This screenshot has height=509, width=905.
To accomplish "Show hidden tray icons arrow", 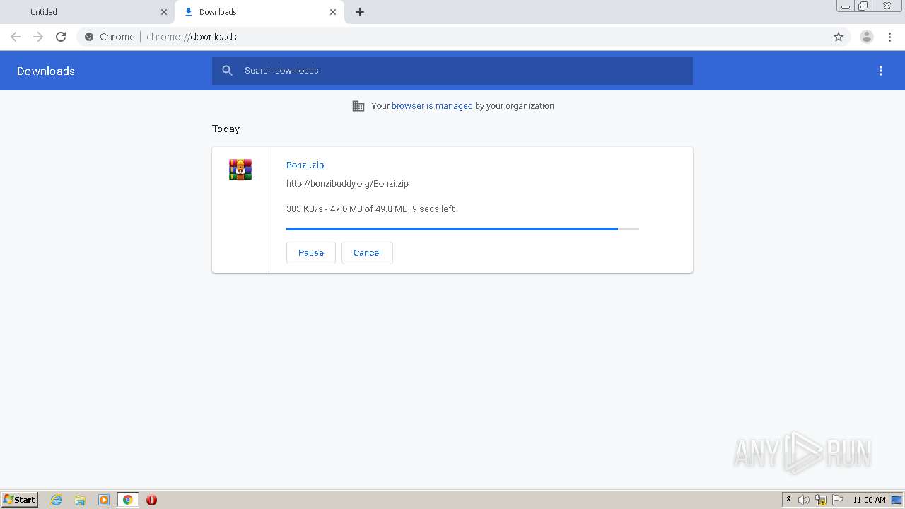I will (789, 500).
